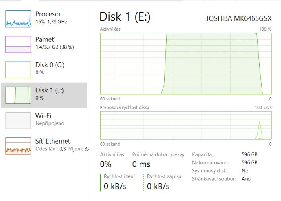Click the Stránkovací soubor Ano value
The image size is (281, 201).
[246, 179]
